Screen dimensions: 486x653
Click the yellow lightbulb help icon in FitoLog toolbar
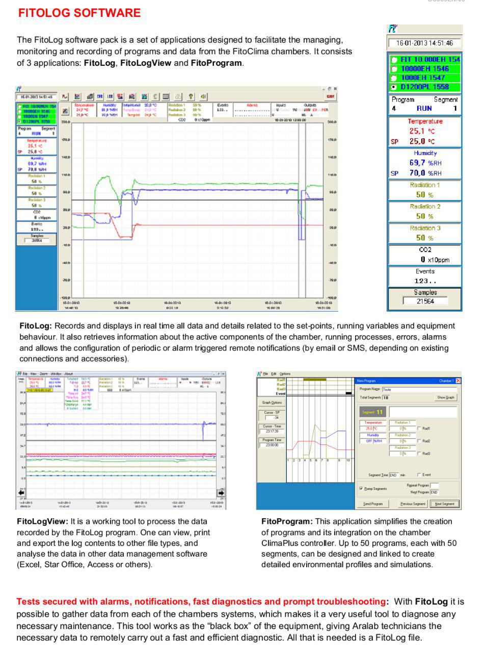(191, 96)
